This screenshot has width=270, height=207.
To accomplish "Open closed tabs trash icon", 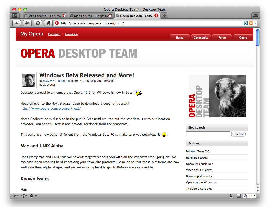I will pos(256,16).
